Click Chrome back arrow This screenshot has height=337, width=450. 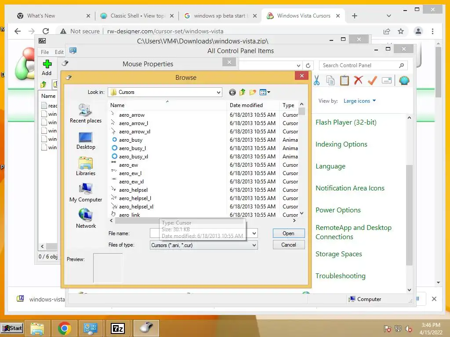(18, 31)
